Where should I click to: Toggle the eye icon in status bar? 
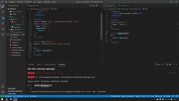tap(14, 96)
